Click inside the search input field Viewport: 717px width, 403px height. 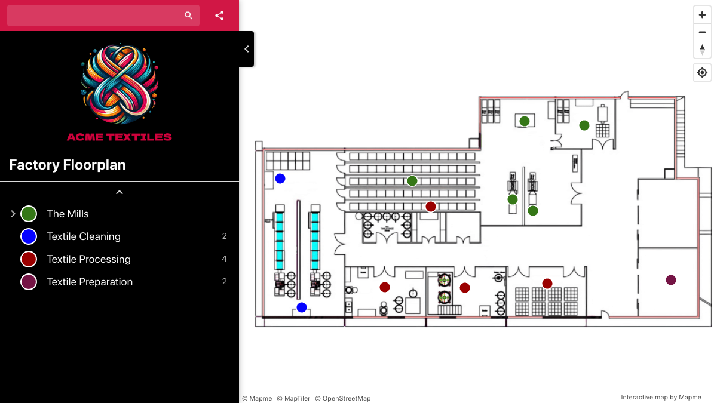click(x=96, y=16)
